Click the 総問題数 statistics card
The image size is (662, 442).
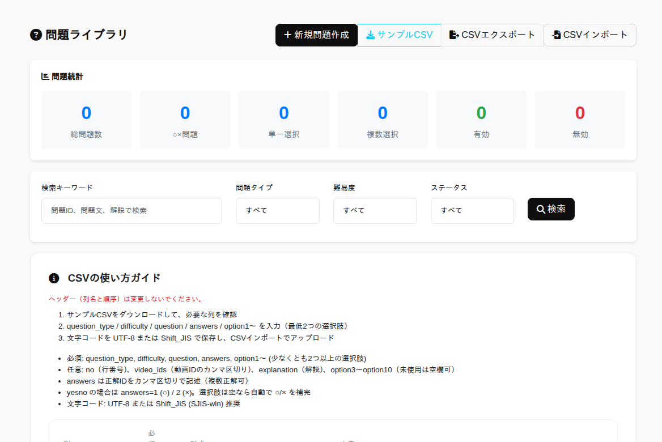86,120
